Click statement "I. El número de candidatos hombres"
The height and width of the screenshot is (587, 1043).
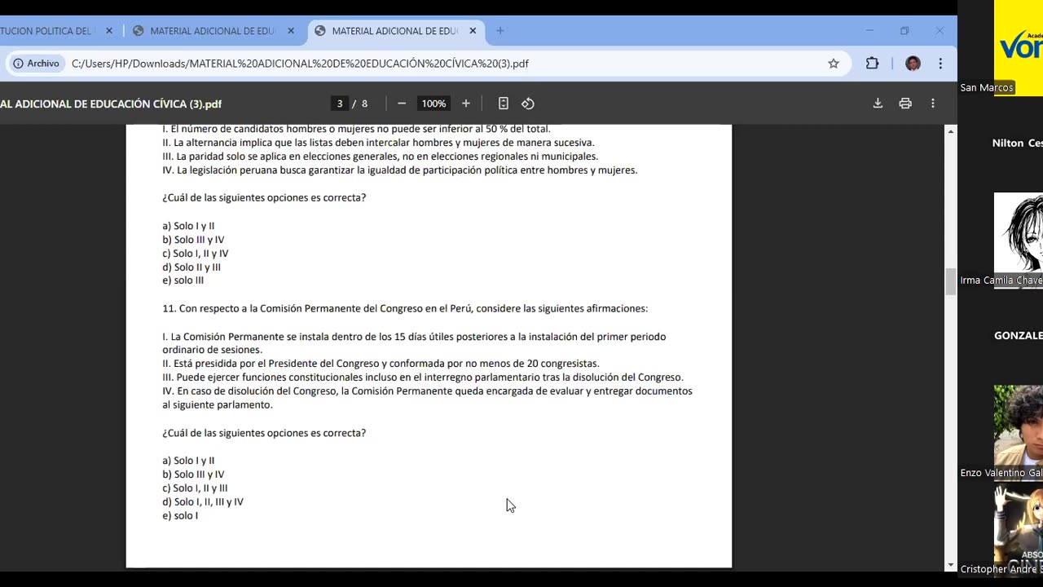coord(356,129)
